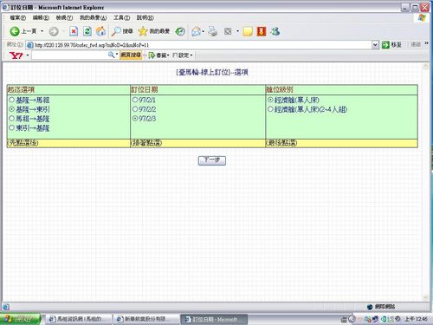
Task: Open Favorites (我的最愛) star icon
Action: [x=143, y=31]
